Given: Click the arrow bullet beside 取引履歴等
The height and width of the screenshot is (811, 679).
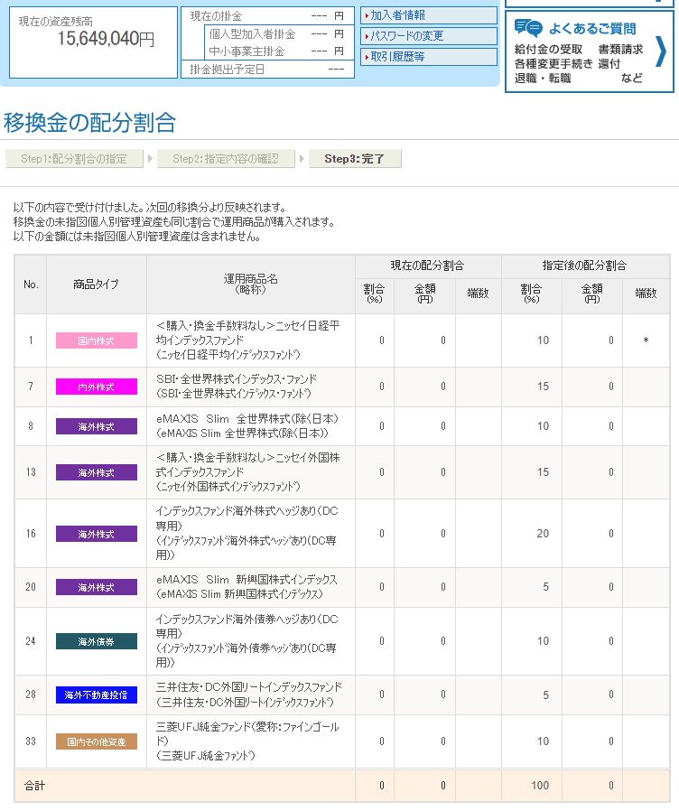Looking at the screenshot, I should pos(366,57).
